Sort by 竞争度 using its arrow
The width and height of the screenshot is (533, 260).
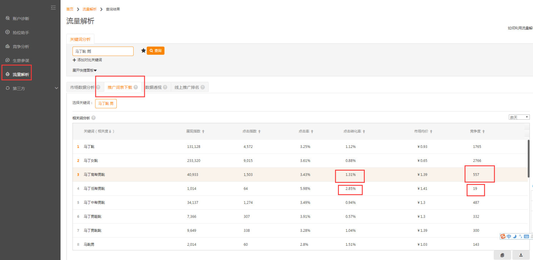click(483, 131)
